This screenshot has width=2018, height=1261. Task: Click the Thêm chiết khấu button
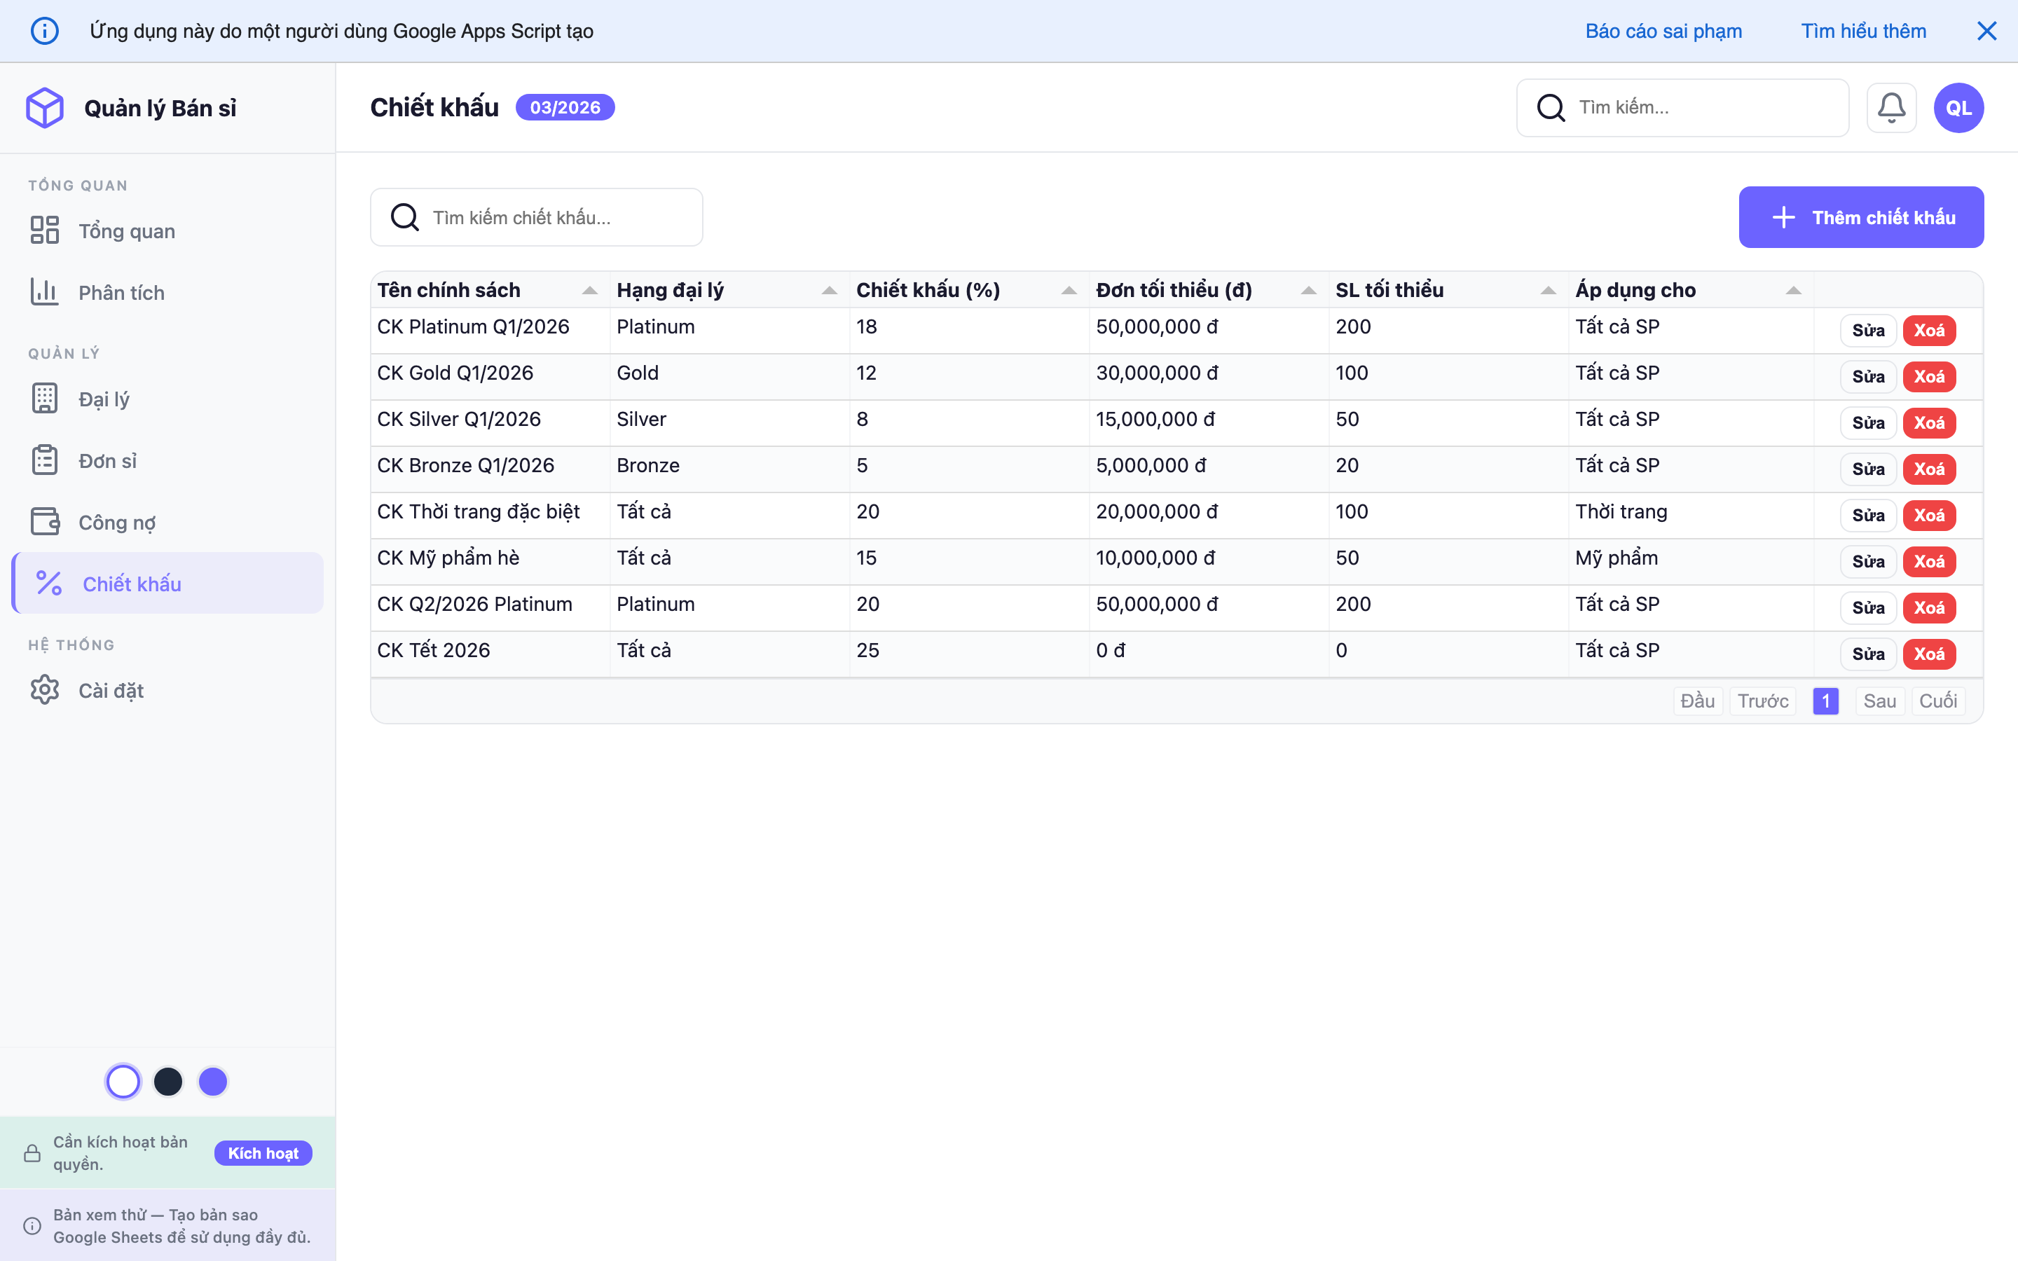(1860, 217)
